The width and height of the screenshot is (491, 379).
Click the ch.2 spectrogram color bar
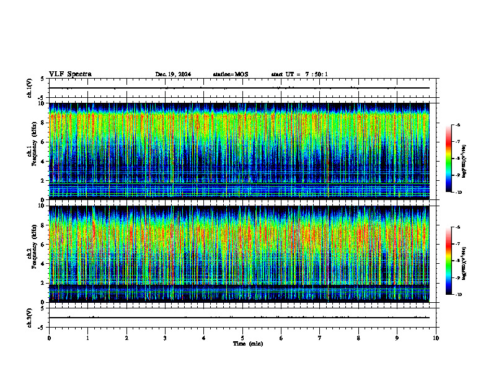[x=449, y=261]
